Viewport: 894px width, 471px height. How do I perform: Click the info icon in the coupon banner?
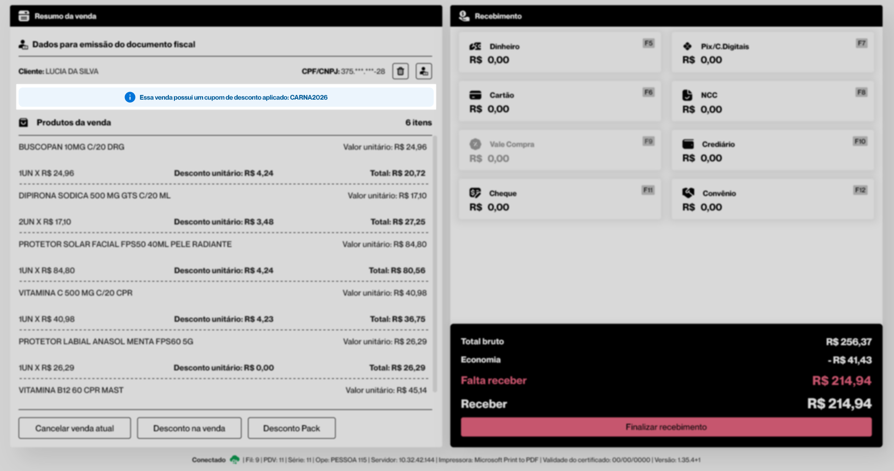click(130, 97)
